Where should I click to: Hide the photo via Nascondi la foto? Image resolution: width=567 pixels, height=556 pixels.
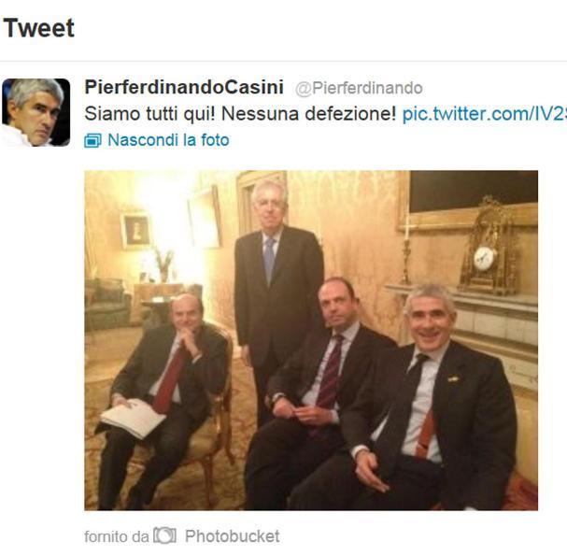pos(168,140)
